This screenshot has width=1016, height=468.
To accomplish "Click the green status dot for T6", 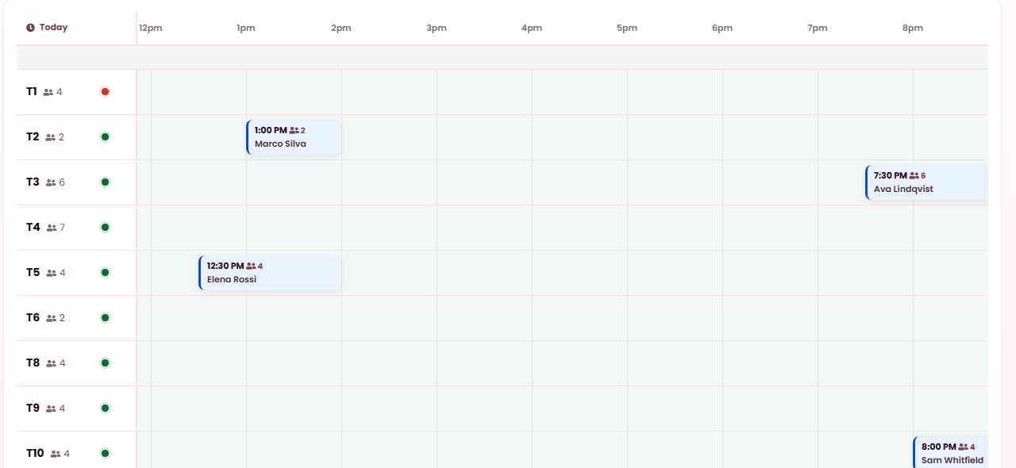I will 105,318.
